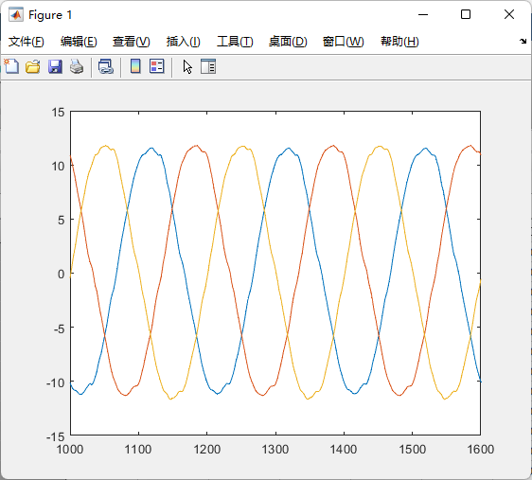Open the 插入(I) menu
Image resolution: width=532 pixels, height=480 pixels.
point(184,42)
